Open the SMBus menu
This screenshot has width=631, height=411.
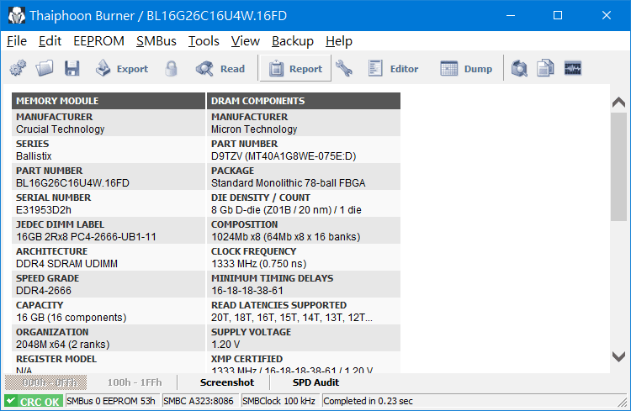156,41
